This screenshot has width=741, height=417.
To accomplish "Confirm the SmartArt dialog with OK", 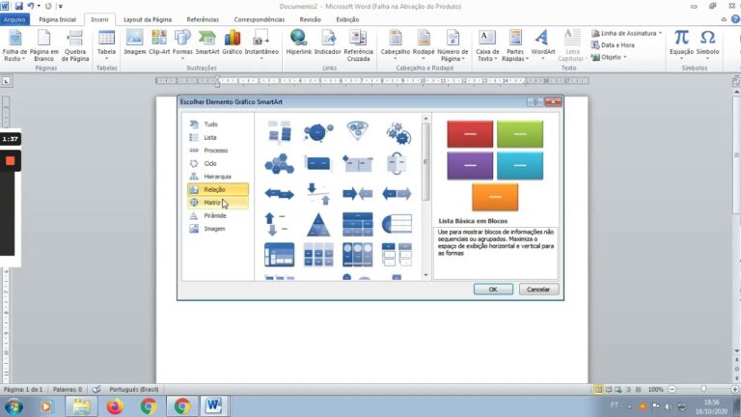I will point(493,290).
